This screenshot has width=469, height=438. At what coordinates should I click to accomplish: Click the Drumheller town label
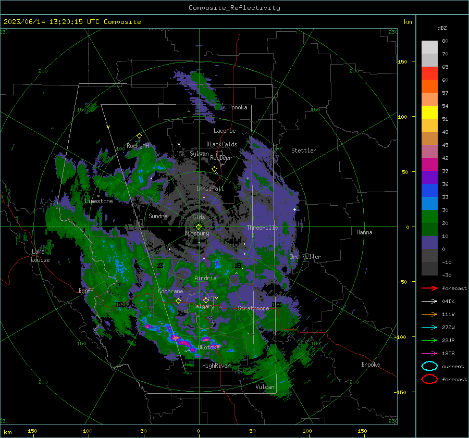pyautogui.click(x=305, y=257)
